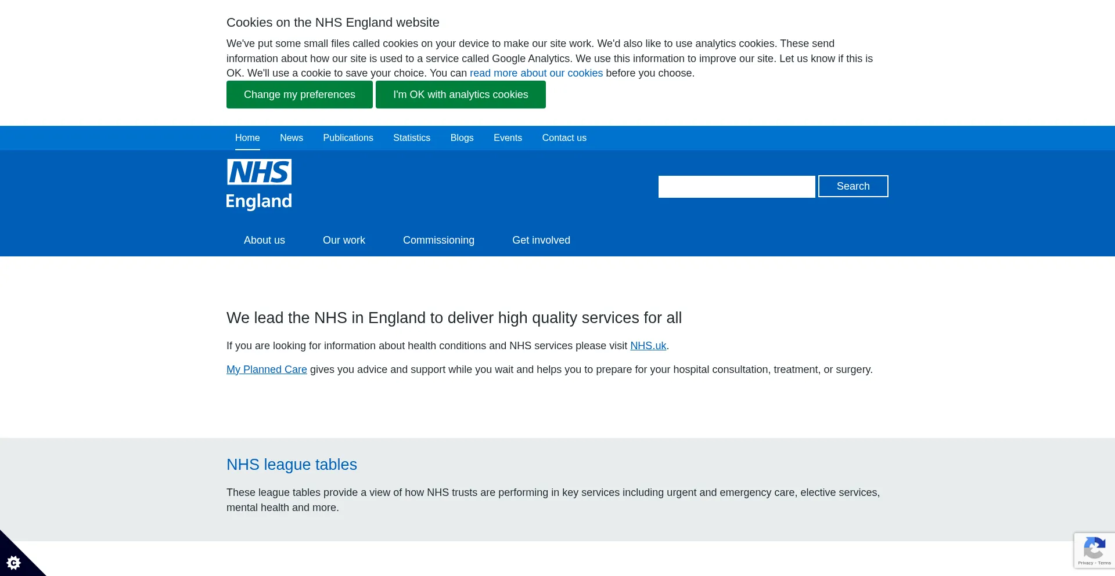The width and height of the screenshot is (1115, 576).
Task: Click the NHS England logo
Action: click(259, 184)
